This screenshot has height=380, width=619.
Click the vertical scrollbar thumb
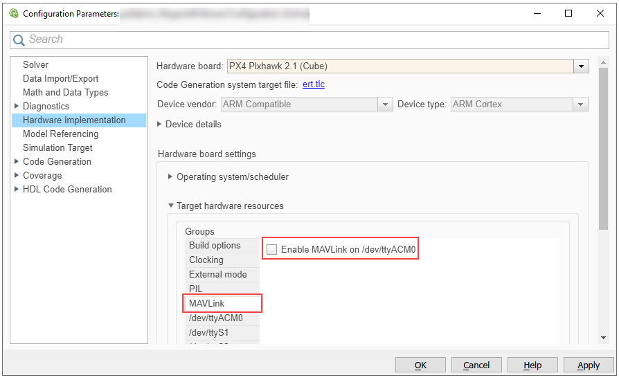603,148
